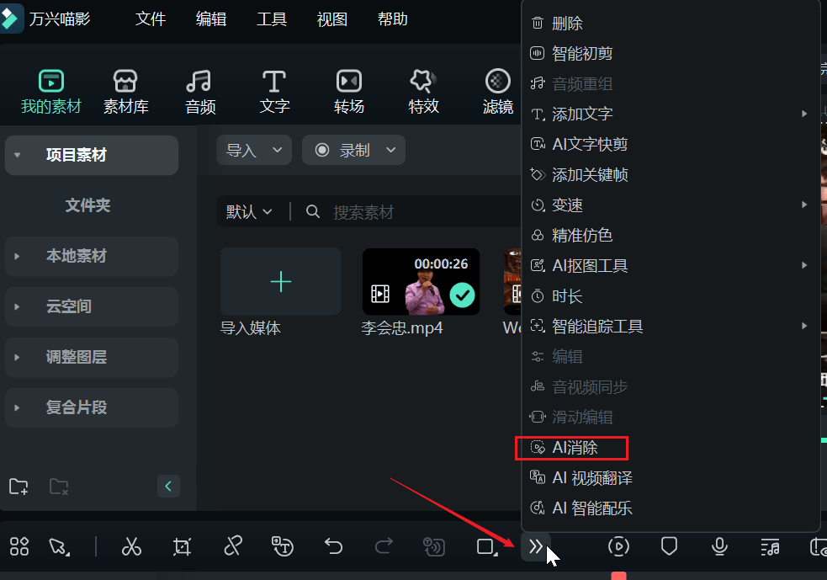
Task: Click the undo arrow icon
Action: (333, 547)
